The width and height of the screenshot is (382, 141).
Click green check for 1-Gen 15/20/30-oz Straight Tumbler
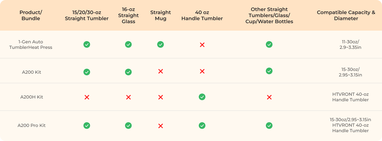[x=87, y=44]
